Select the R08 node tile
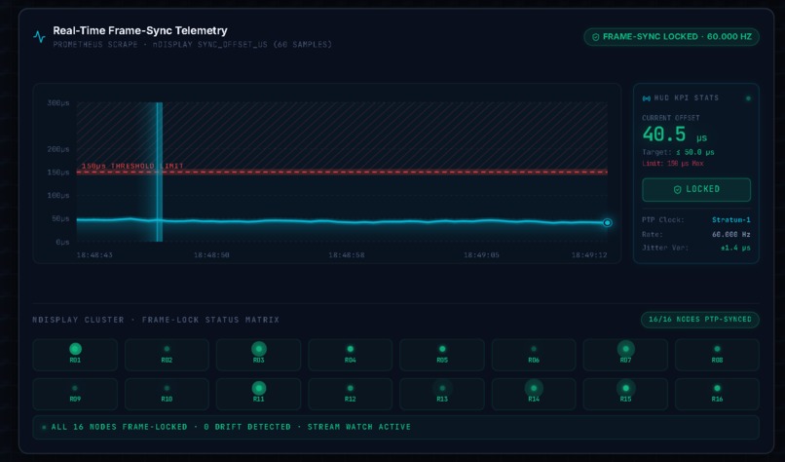 [717, 354]
